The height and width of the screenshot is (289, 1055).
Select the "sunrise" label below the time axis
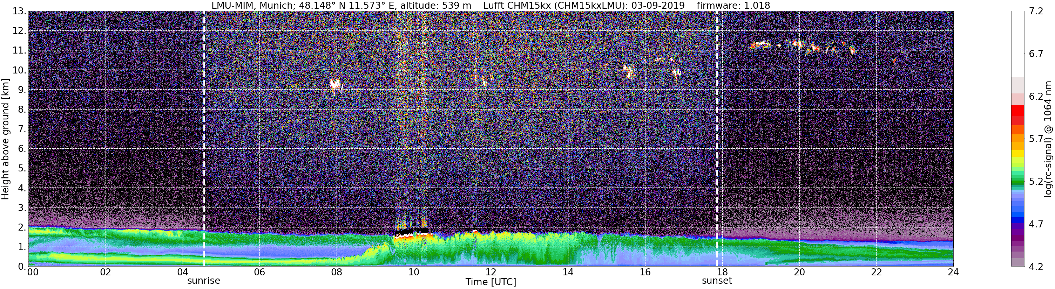(x=204, y=281)
